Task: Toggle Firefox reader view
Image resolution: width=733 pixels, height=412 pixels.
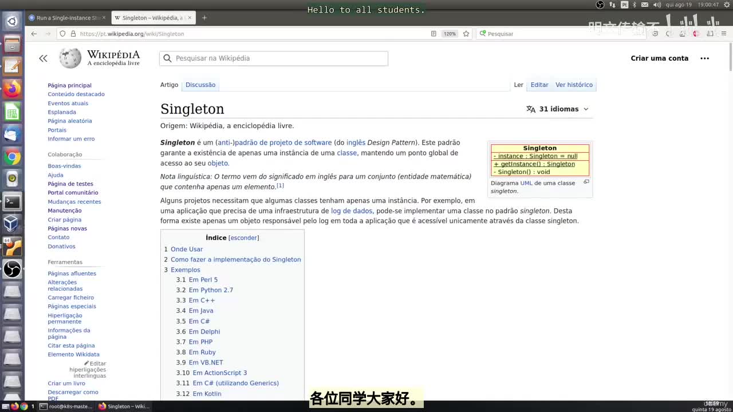Action: click(434, 34)
